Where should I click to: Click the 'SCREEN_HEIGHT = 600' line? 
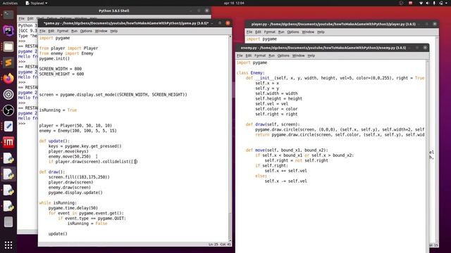[61, 74]
